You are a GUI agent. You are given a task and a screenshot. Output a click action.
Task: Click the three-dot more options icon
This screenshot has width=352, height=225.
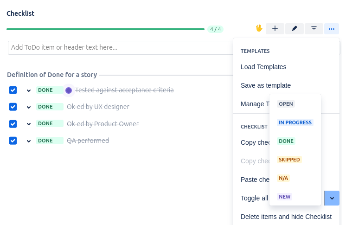pyautogui.click(x=332, y=29)
